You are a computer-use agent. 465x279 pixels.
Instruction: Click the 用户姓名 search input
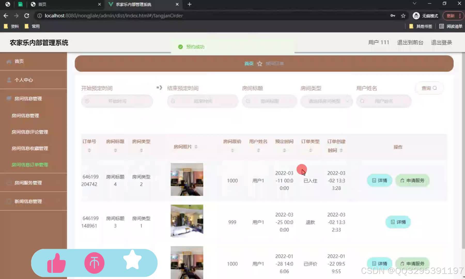coord(384,101)
